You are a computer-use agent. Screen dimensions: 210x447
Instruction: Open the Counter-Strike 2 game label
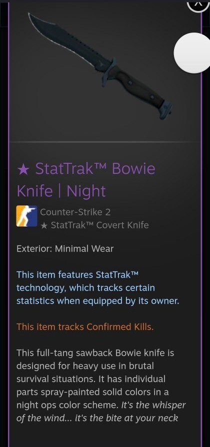pos(75,212)
